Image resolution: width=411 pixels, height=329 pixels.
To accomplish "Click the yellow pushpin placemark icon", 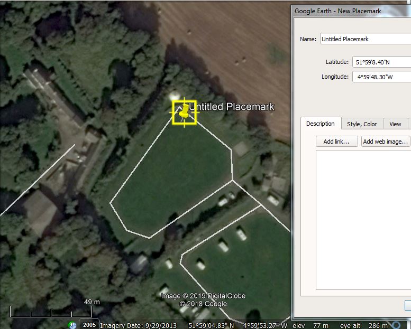I will click(184, 112).
